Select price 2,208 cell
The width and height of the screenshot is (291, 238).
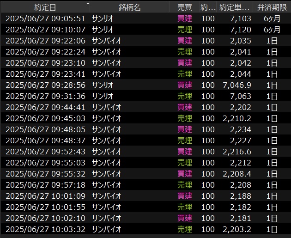click(241, 185)
